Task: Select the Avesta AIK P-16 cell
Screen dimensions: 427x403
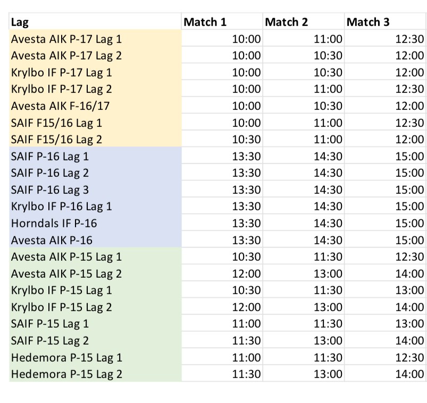Action: (x=96, y=241)
